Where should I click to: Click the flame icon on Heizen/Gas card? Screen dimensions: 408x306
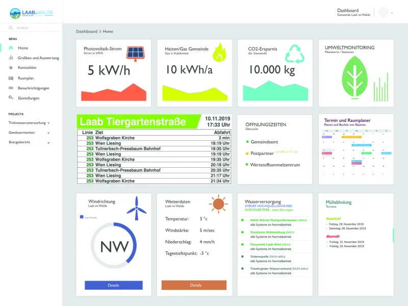click(219, 52)
